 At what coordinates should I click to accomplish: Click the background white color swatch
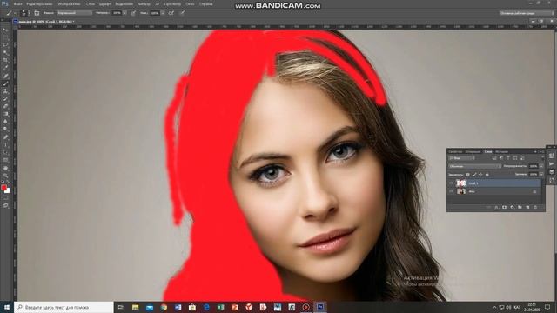tap(8, 191)
